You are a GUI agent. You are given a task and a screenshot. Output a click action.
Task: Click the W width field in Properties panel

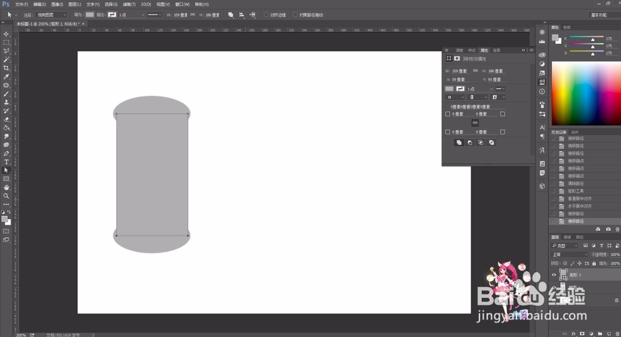point(461,71)
